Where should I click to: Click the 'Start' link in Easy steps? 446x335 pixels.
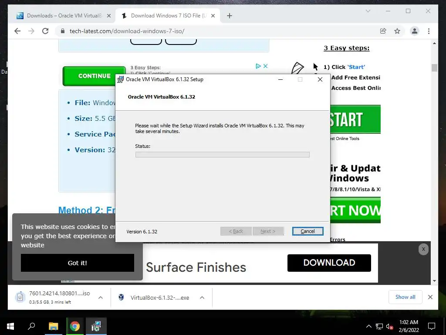click(x=356, y=67)
